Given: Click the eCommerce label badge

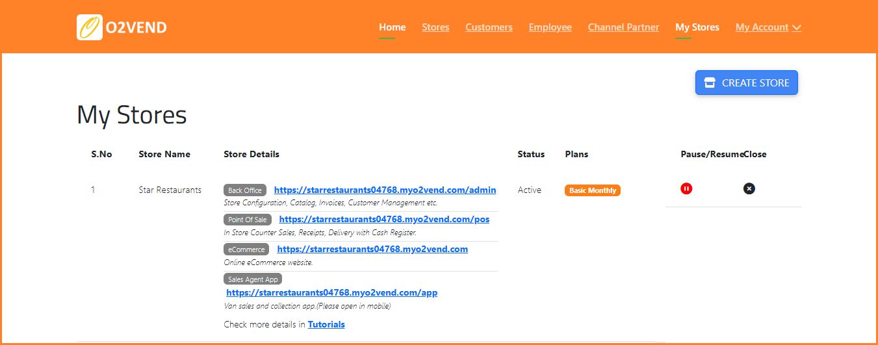Looking at the screenshot, I should click(246, 249).
